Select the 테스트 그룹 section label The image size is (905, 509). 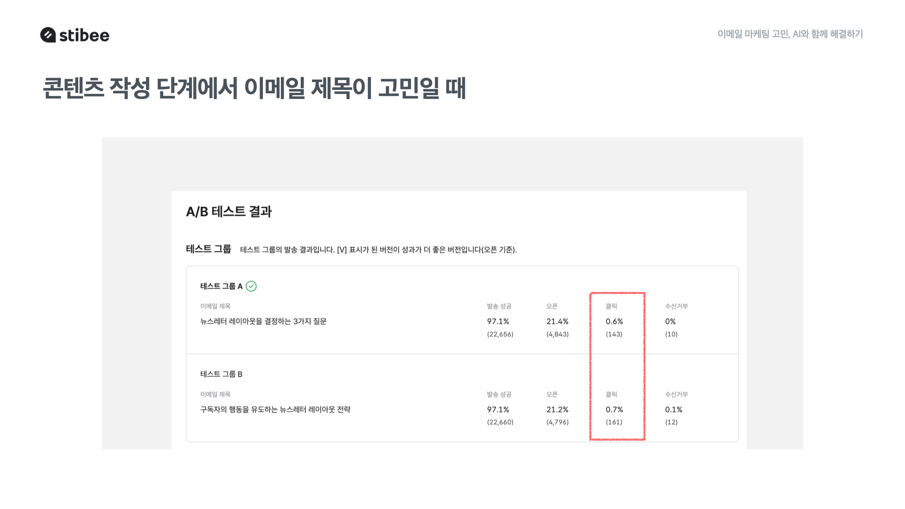(x=208, y=249)
